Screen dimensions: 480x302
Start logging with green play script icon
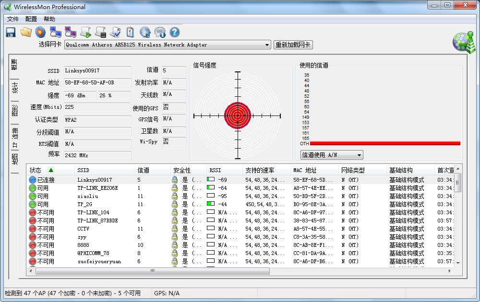pos(85,32)
